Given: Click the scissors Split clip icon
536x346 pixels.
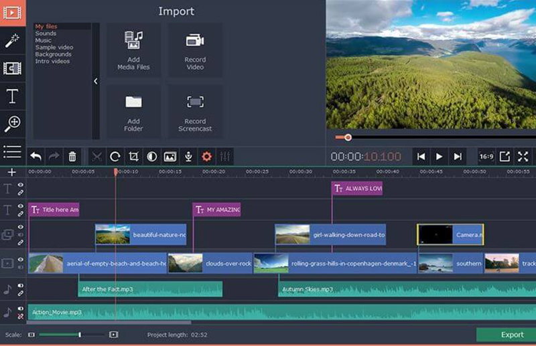Looking at the screenshot, I should [96, 157].
